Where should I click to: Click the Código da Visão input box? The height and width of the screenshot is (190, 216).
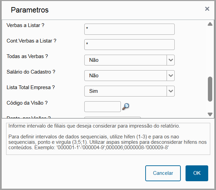pyautogui.click(x=103, y=107)
